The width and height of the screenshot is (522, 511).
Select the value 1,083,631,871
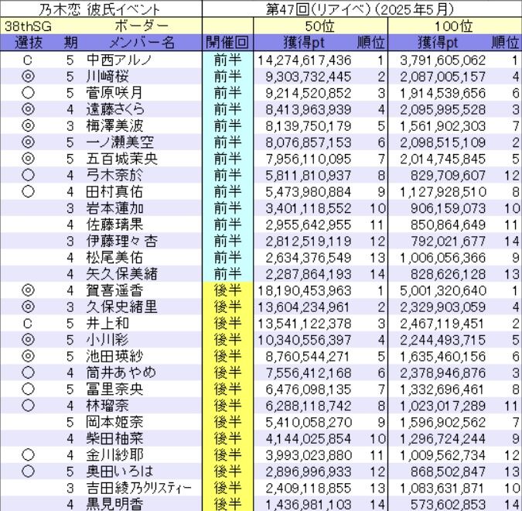442,488
